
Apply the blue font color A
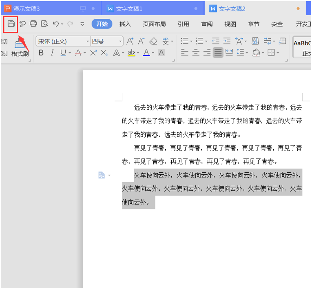point(146,53)
